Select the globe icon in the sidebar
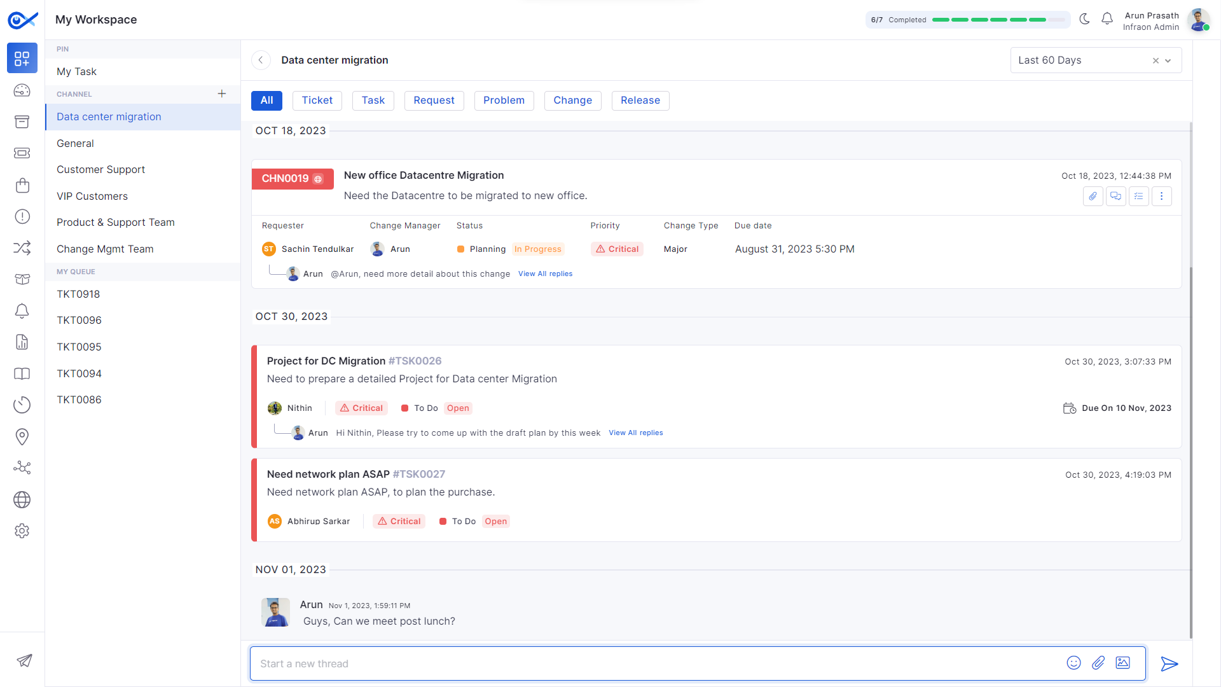This screenshot has width=1221, height=687. [22, 500]
